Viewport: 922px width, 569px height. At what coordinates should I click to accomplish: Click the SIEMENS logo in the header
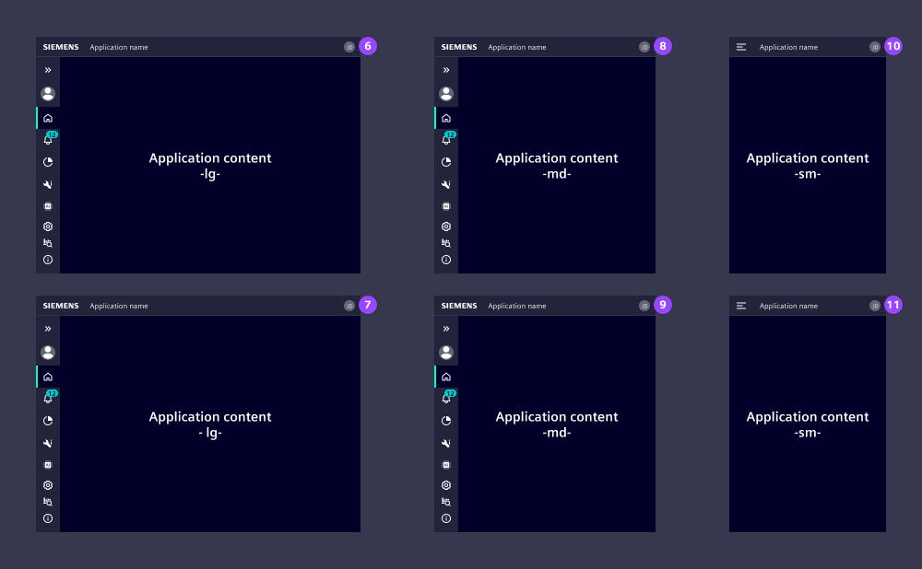coord(60,46)
